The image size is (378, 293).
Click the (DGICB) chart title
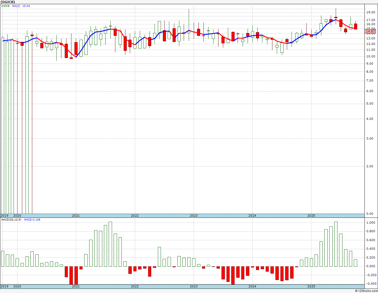point(8,2)
